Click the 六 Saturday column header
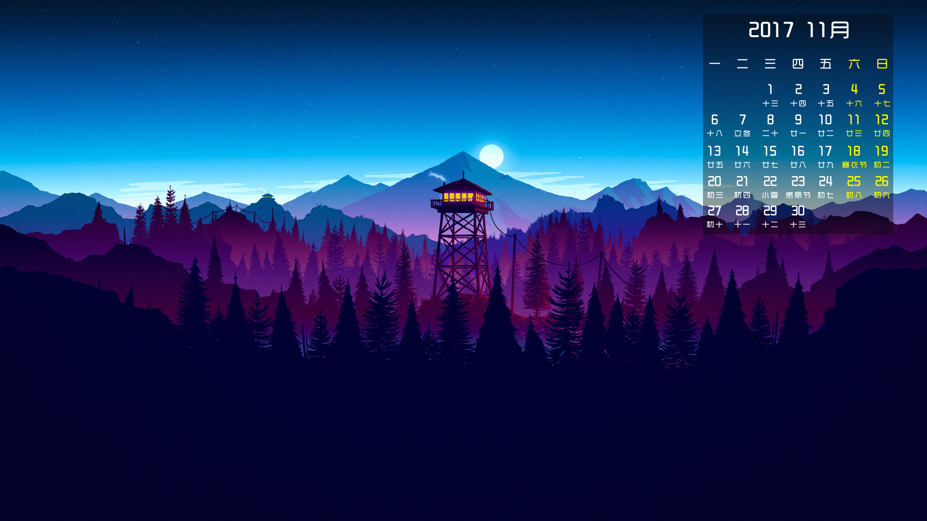Screen dimensions: 927x521 coord(854,64)
